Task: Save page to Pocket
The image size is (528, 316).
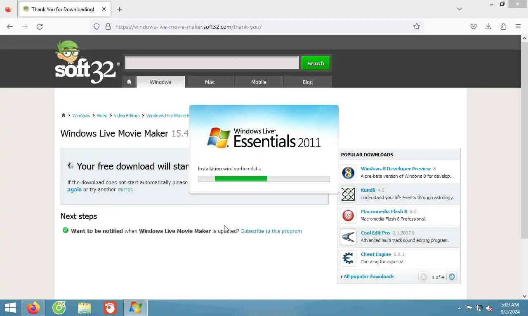Action: pos(474,27)
